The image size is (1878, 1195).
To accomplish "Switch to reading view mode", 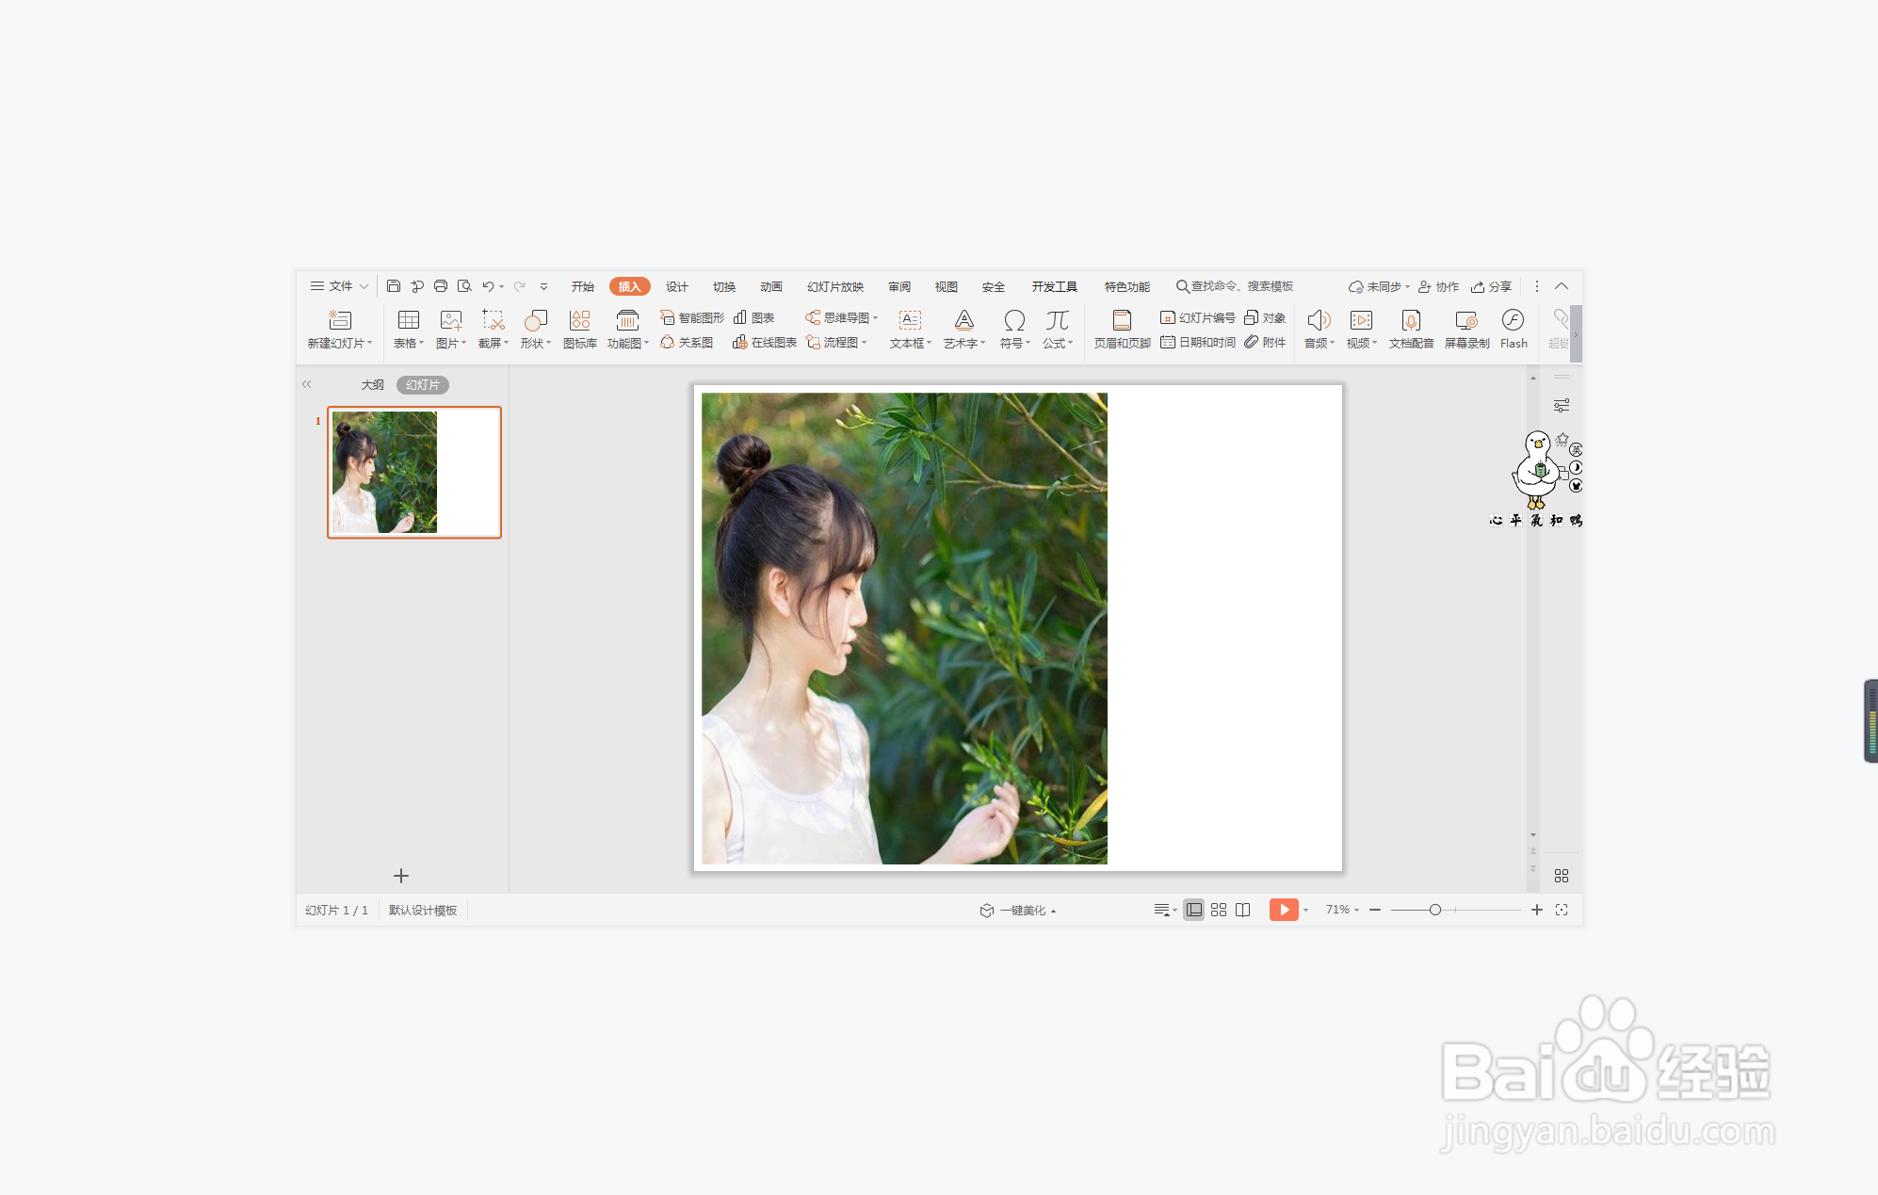I will 1243,910.
